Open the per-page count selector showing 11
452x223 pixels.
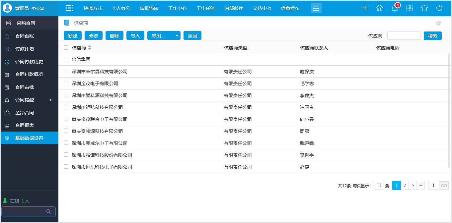click(379, 185)
